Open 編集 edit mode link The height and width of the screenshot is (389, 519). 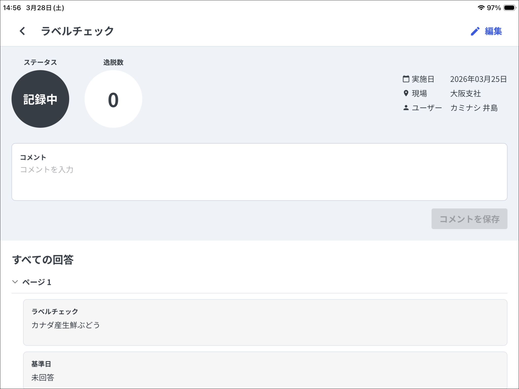[x=493, y=31]
